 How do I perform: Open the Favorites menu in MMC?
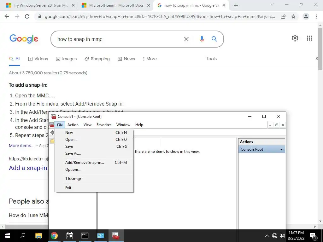[x=104, y=125]
